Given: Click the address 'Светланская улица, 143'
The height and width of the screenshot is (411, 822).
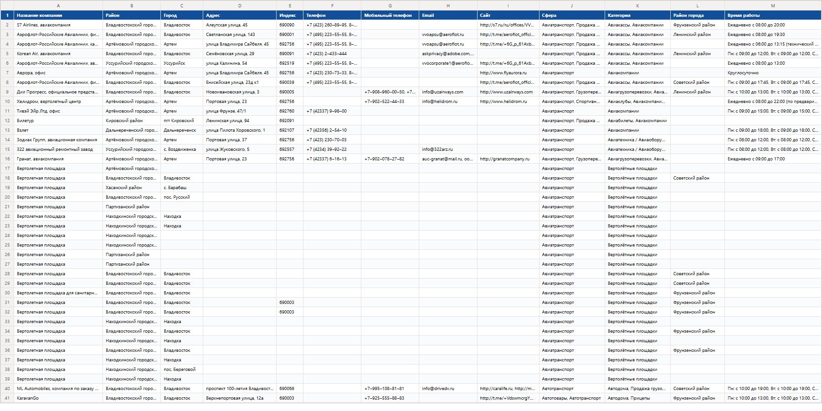Looking at the screenshot, I should (x=240, y=35).
